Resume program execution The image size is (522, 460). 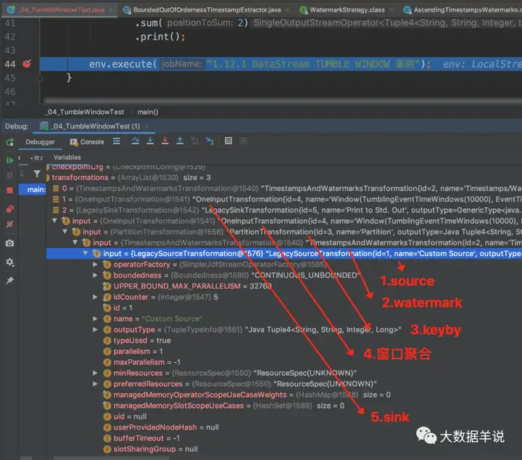coord(9,160)
